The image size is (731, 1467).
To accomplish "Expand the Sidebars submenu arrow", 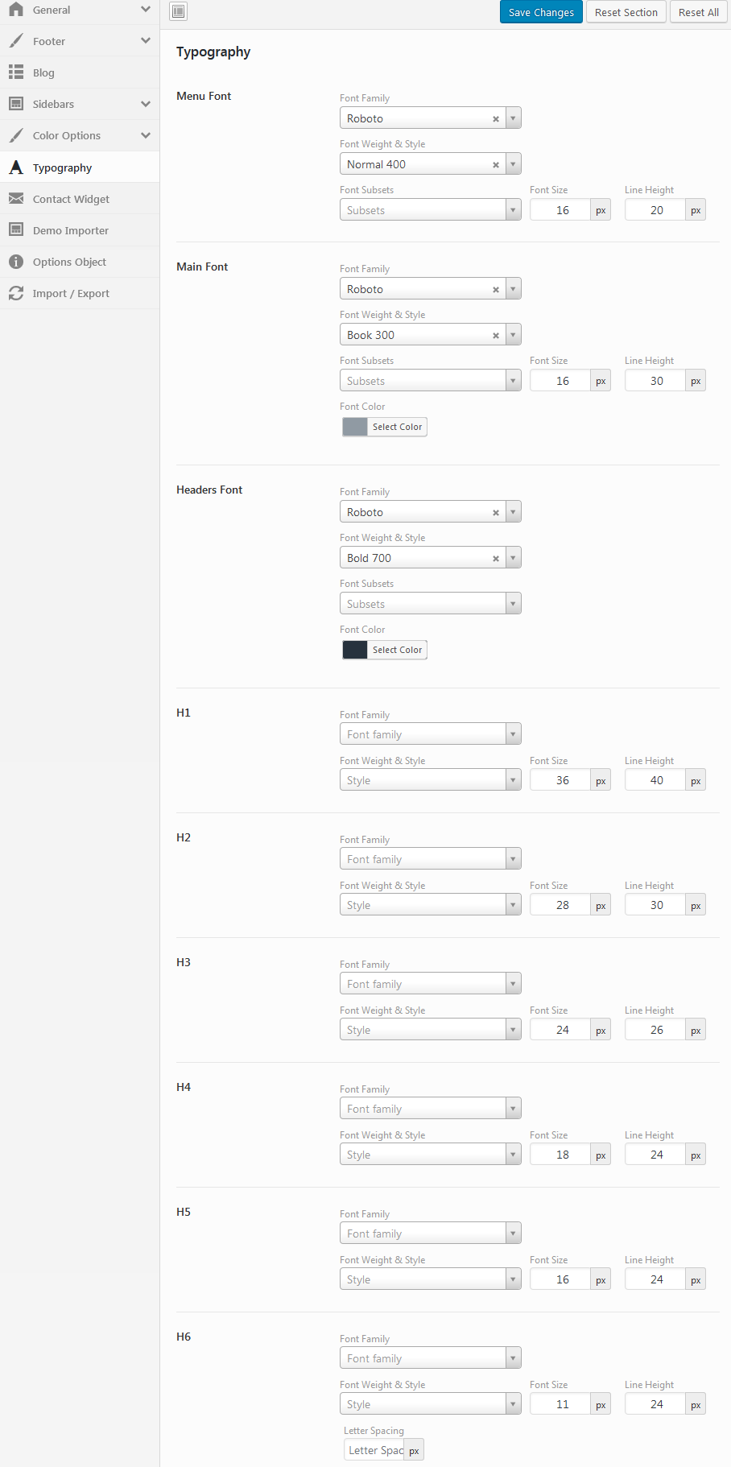I will click(x=146, y=104).
